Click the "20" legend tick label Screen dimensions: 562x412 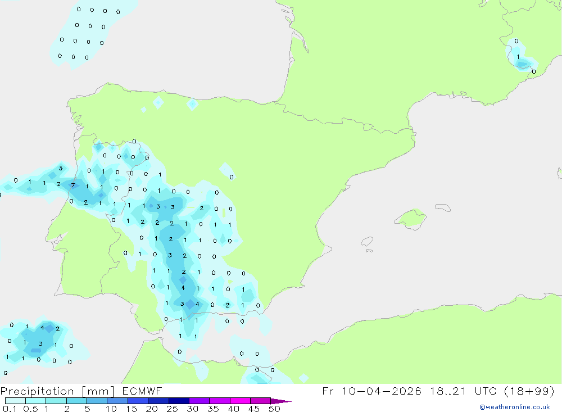tap(152, 409)
